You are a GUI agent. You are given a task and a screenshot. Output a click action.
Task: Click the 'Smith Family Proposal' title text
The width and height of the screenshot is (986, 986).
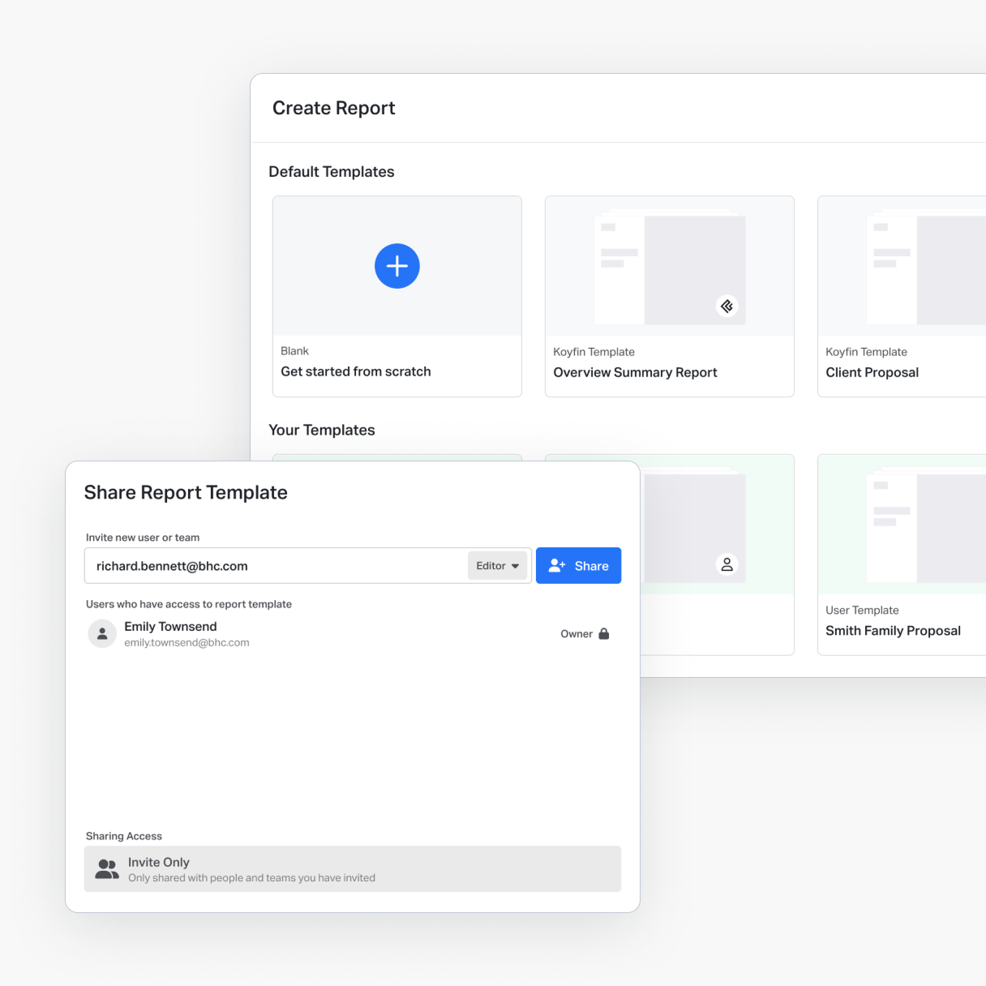[x=893, y=631]
